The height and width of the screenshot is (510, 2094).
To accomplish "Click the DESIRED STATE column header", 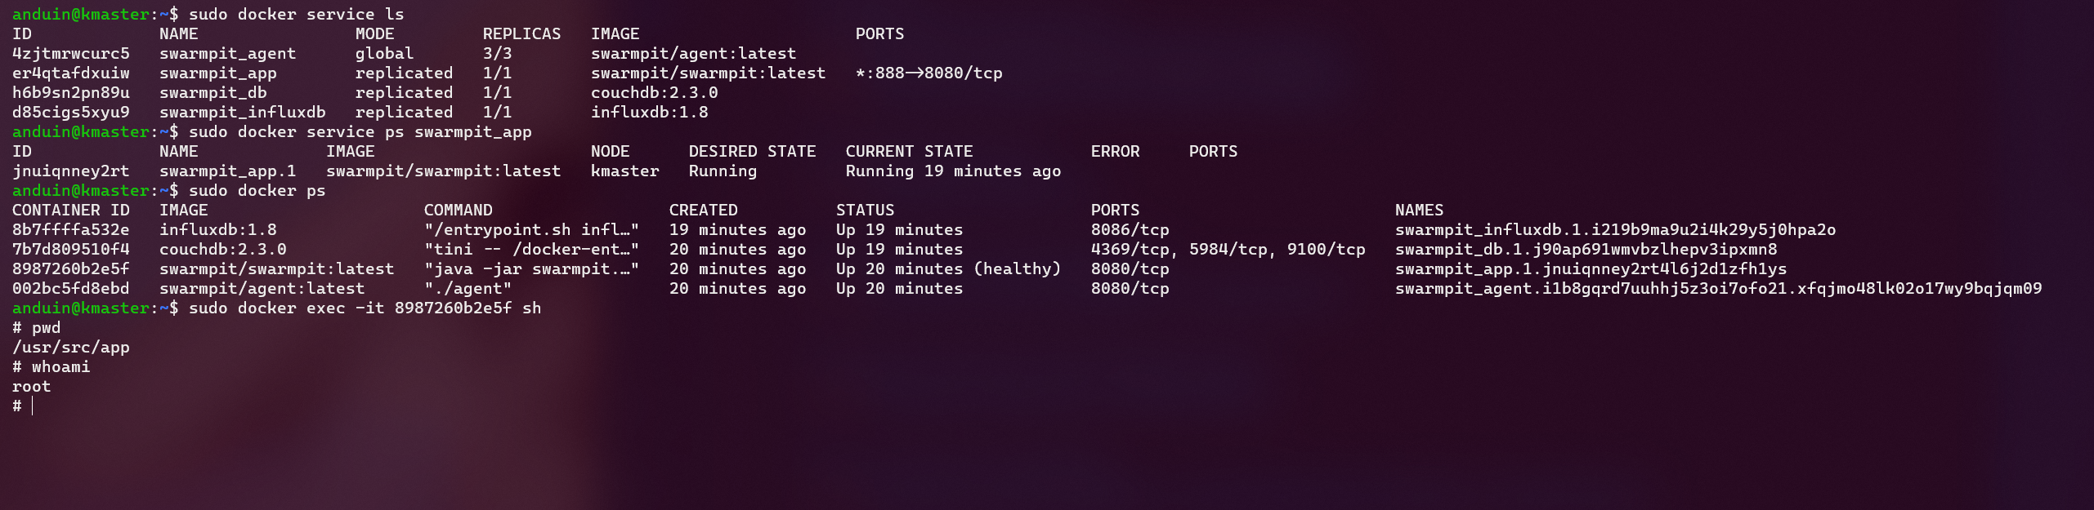I will click(752, 152).
